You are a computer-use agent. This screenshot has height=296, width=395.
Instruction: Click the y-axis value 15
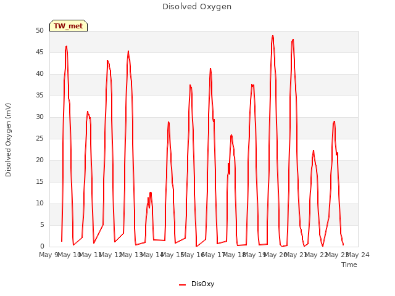pos(39,182)
